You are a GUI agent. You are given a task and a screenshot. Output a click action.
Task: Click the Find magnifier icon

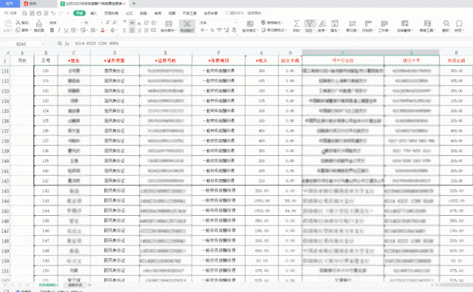point(446,24)
